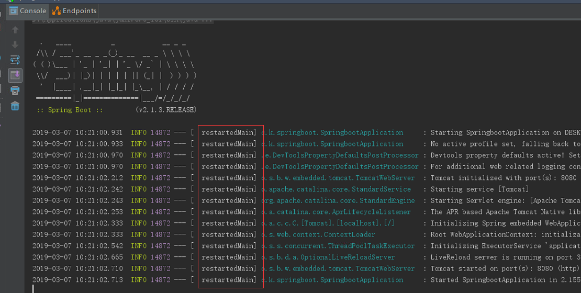Click the 'o.a.catalina.core.AprLifecycleListener' logger name
581x293 pixels.
click(x=336, y=212)
